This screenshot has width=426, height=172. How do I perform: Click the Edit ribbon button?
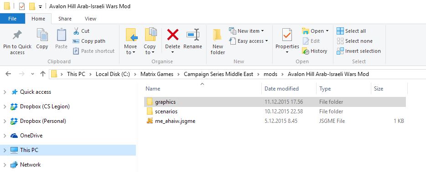click(311, 41)
